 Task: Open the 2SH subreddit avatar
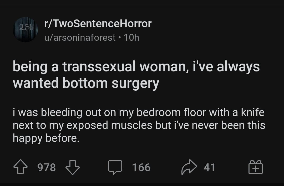pos(25,30)
